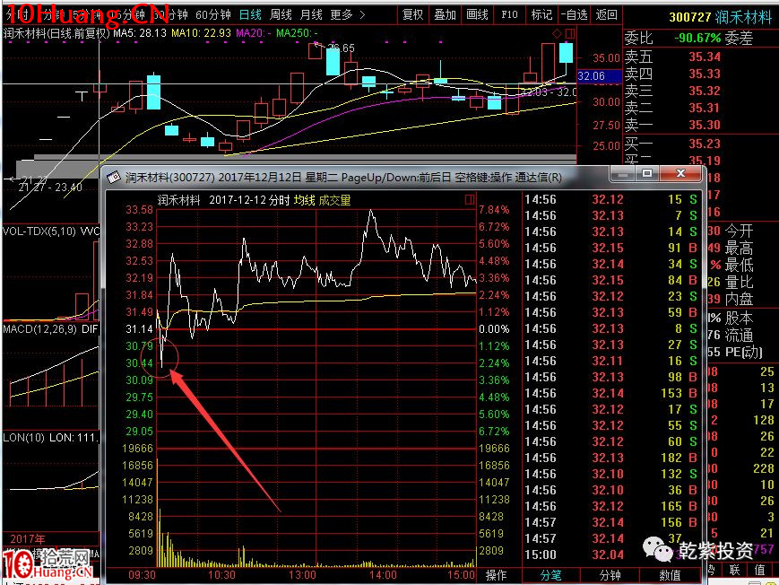Select the 买一 35.23 bid row
Image resolution: width=779 pixels, height=585 pixels.
[672, 144]
